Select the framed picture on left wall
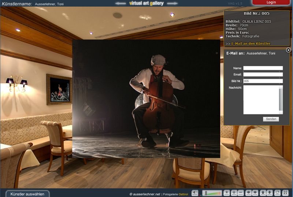Viewport: 293px width, 197px height. (59, 89)
